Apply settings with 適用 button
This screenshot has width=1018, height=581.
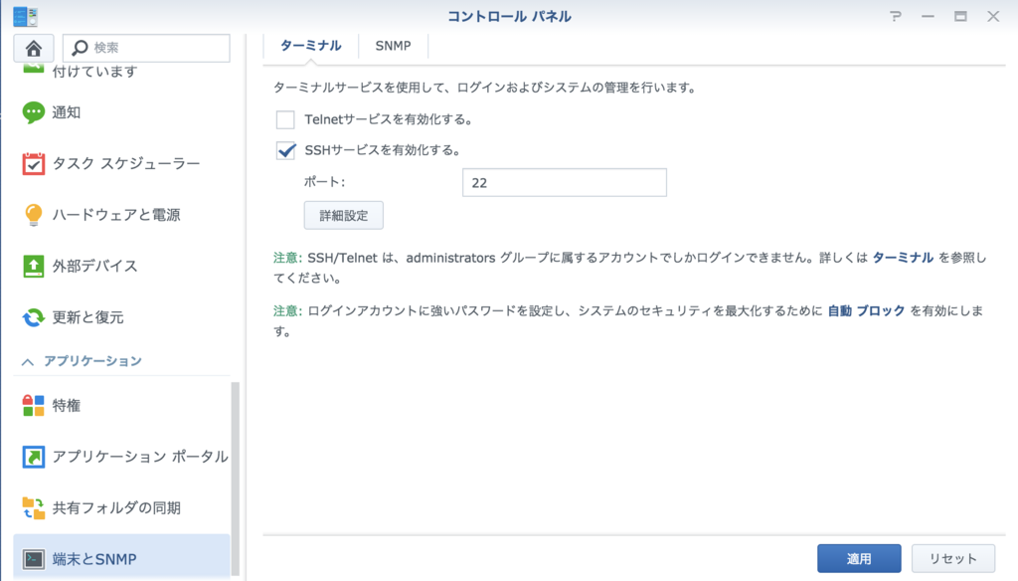859,558
